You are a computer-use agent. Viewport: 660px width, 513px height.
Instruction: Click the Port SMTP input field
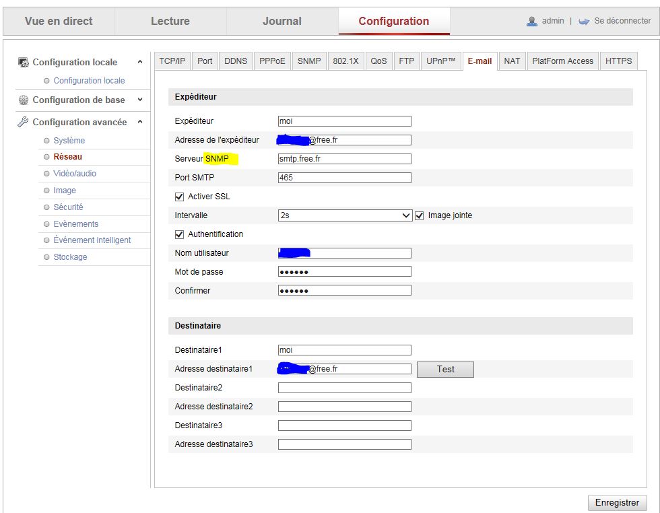(344, 178)
